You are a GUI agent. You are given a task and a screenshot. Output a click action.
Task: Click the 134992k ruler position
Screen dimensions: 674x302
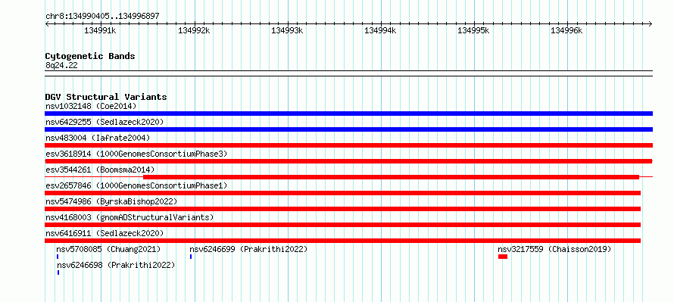tap(194, 30)
